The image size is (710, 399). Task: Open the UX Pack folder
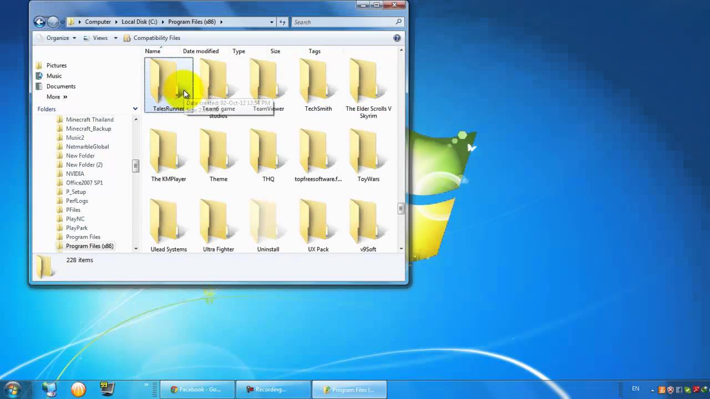pos(318,226)
